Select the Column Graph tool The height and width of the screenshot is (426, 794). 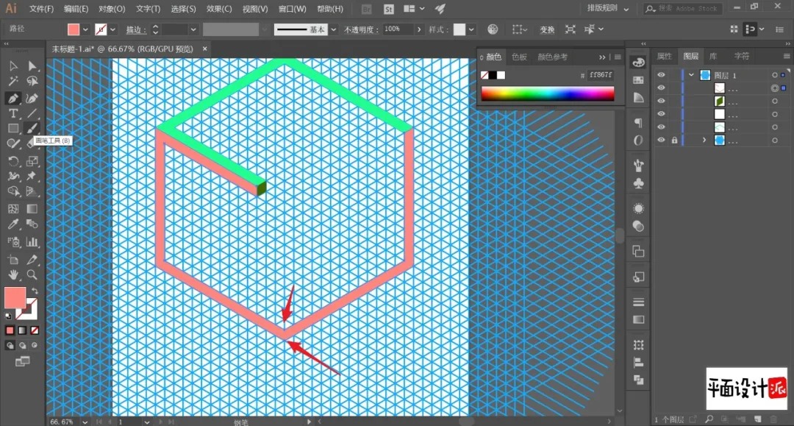pyautogui.click(x=32, y=242)
